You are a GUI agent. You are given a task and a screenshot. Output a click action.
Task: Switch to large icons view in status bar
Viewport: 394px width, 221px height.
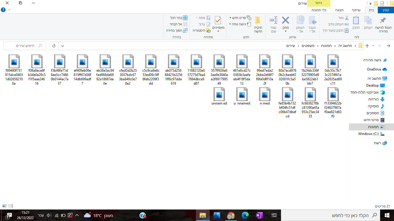point(4,206)
